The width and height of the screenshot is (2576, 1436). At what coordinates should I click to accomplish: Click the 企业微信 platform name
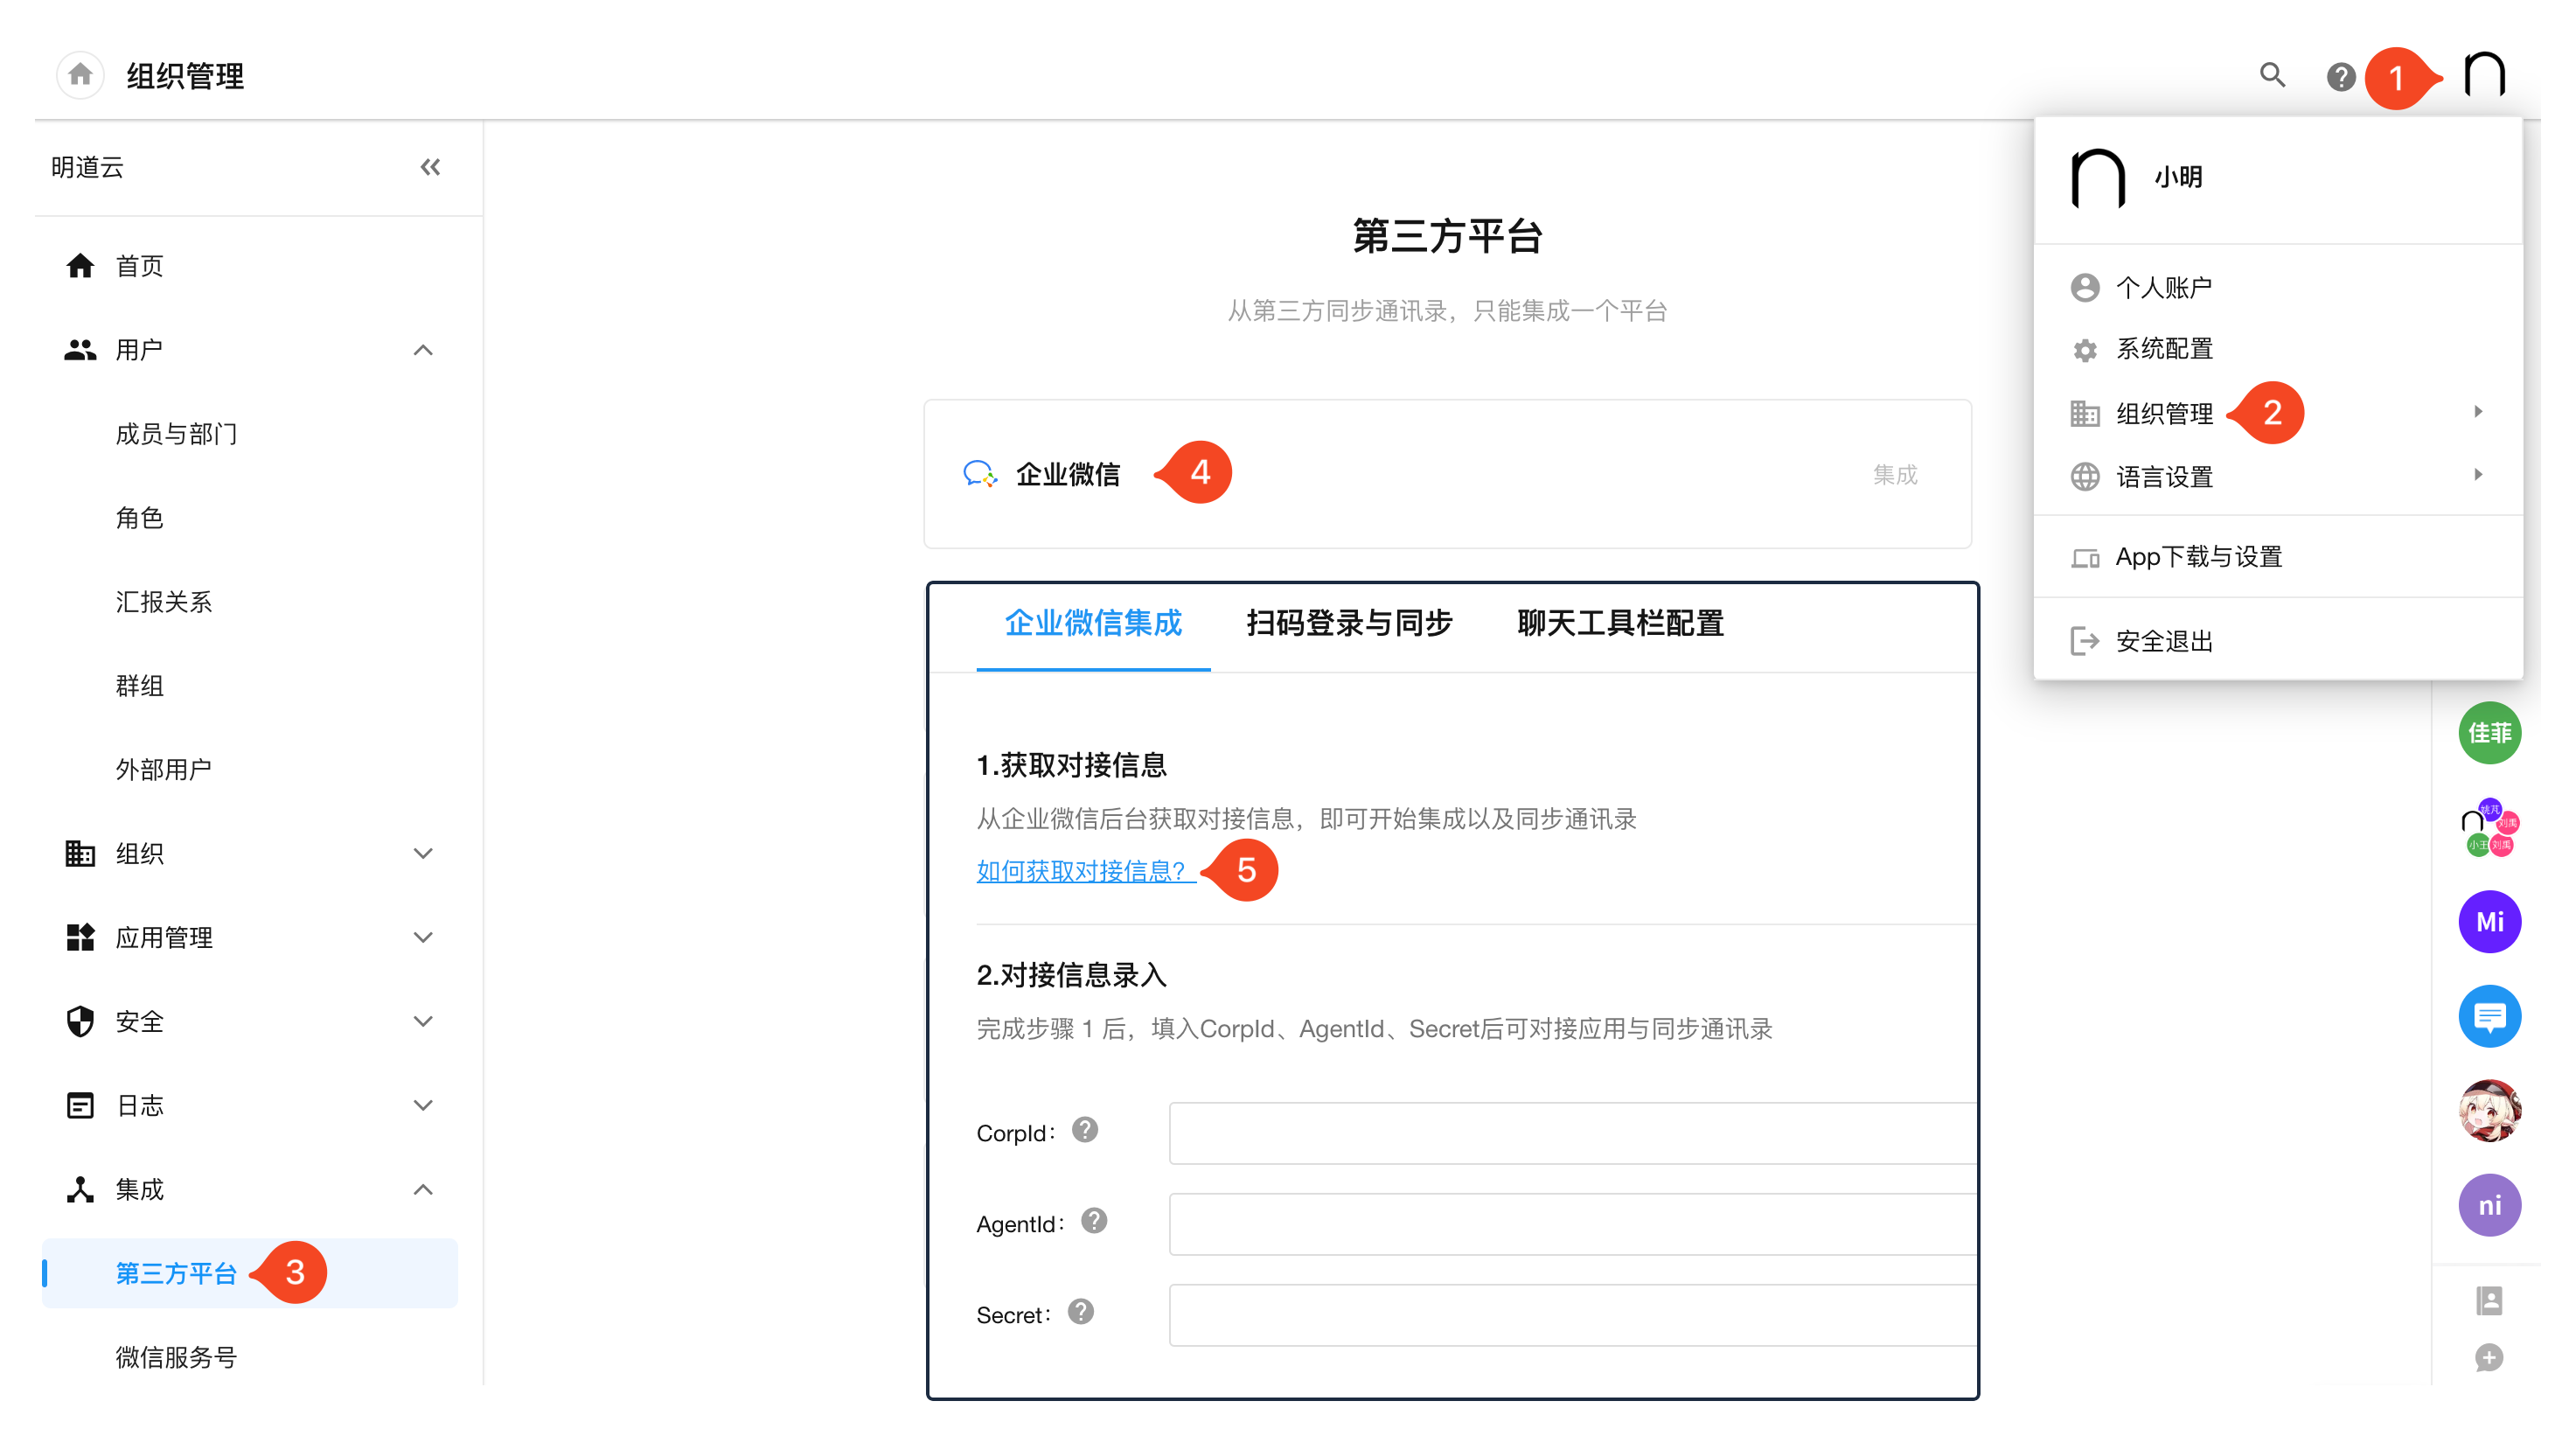pyautogui.click(x=1067, y=474)
